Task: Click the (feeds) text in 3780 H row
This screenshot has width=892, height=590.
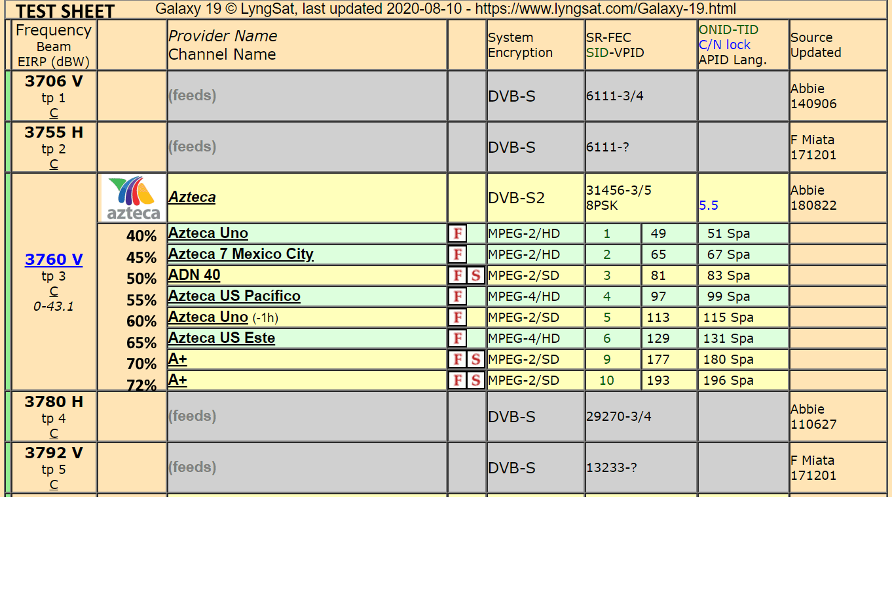Action: (193, 416)
